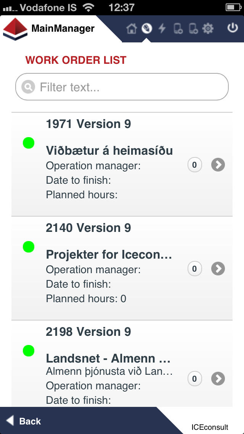The width and height of the screenshot is (244, 434).
Task: Go to the home screen icon
Action: [132, 29]
